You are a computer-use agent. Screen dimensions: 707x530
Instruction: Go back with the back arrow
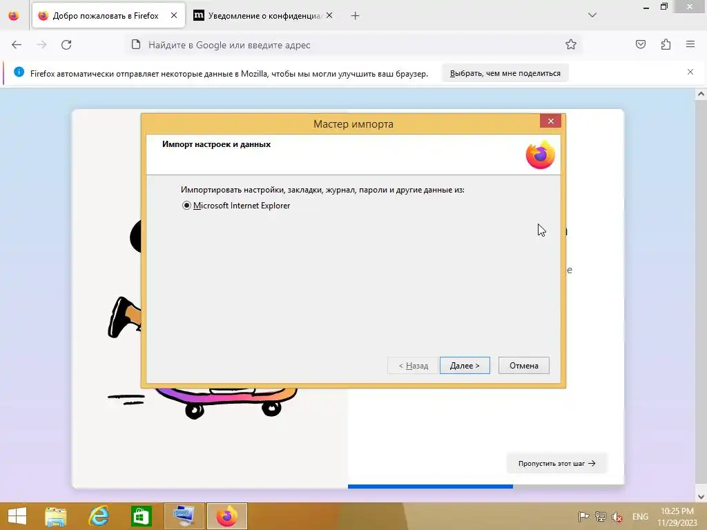17,45
